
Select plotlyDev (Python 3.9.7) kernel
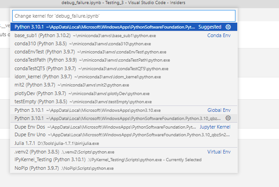(124, 93)
